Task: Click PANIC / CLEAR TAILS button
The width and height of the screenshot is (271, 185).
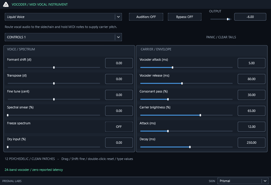Action: pyautogui.click(x=221, y=37)
